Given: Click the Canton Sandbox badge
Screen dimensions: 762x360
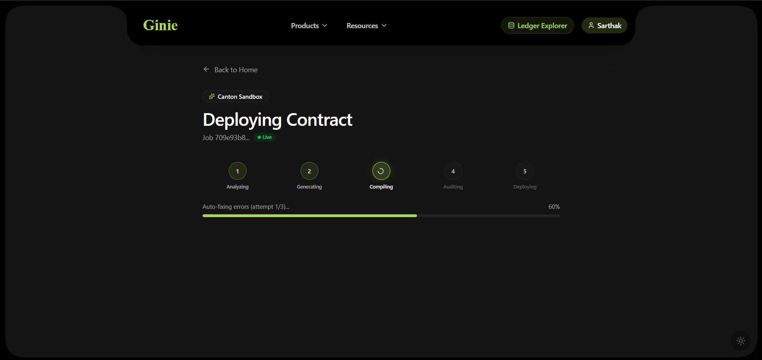Looking at the screenshot, I should click(x=235, y=96).
